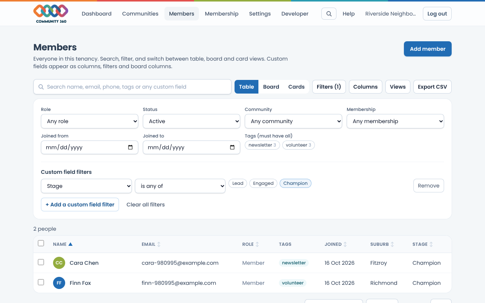Open the Membership nav item
The image size is (485, 303).
222,14
